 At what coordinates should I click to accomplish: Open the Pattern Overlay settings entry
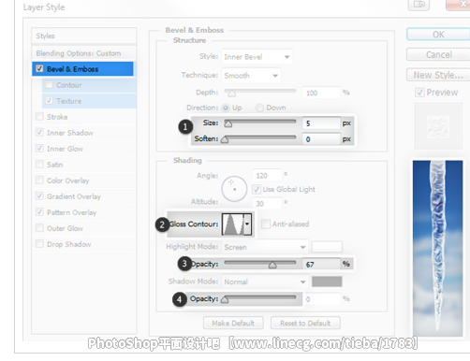pos(71,212)
